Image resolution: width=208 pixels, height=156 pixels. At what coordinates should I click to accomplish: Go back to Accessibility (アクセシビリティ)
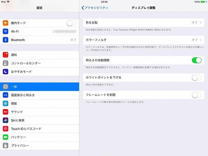(x=95, y=8)
